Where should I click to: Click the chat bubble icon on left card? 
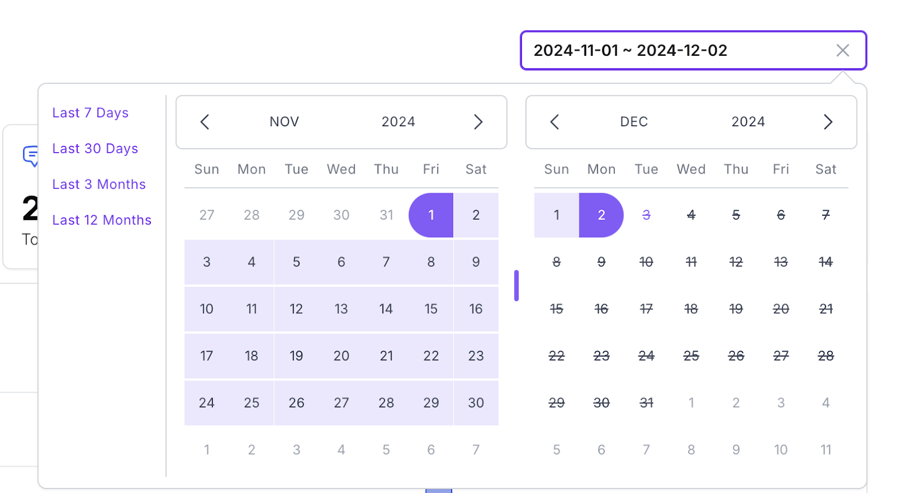pos(31,156)
